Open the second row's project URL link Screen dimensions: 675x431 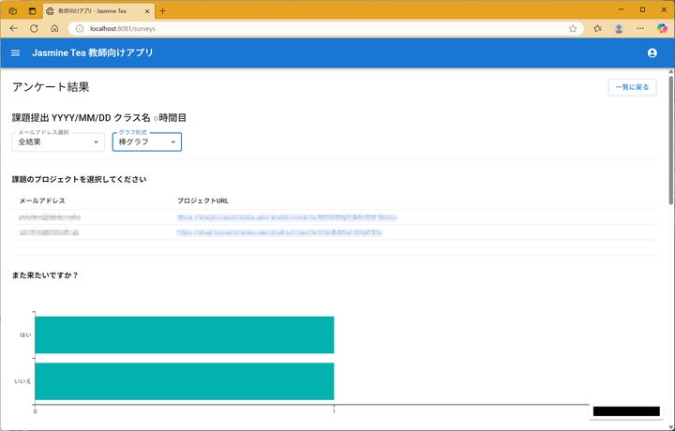(279, 232)
